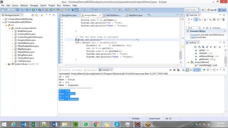Screen dimensions: 228x128
Task: Click the green New Java Class icon
Action: 51,10
